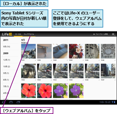Expand options arrow under the blue sofa photo
Image resolution: width=117 pixels, height=114 pixels.
(x=67, y=60)
